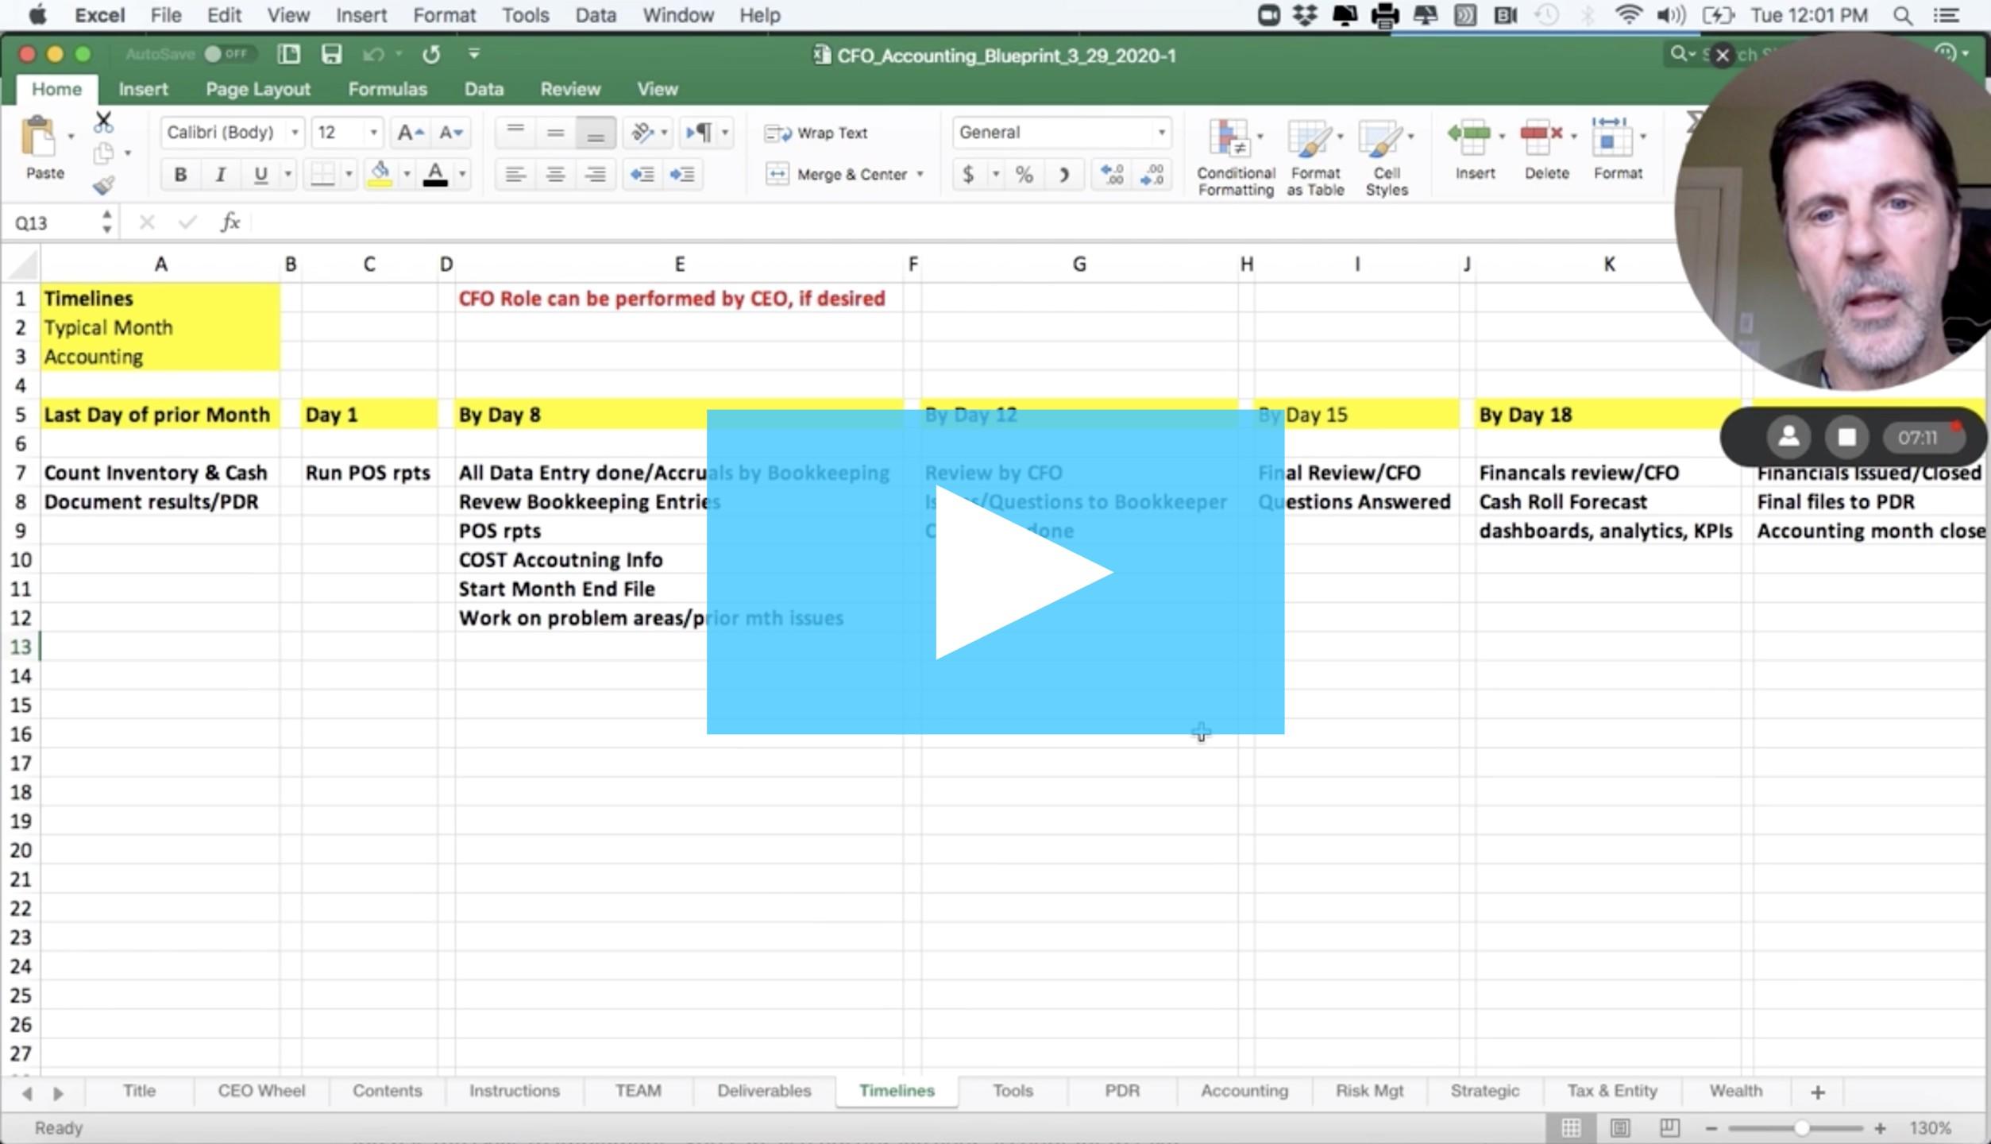The image size is (1991, 1144).
Task: Click the Percent Style icon
Action: 1024,174
